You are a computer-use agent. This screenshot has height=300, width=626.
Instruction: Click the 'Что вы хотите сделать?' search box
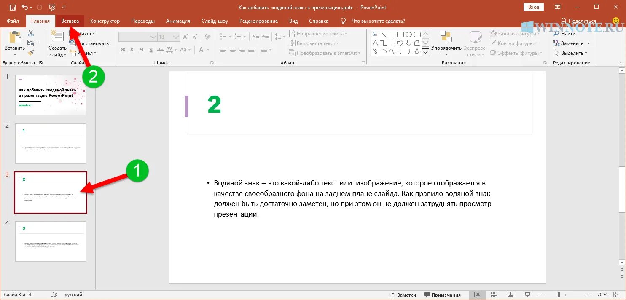click(x=378, y=21)
